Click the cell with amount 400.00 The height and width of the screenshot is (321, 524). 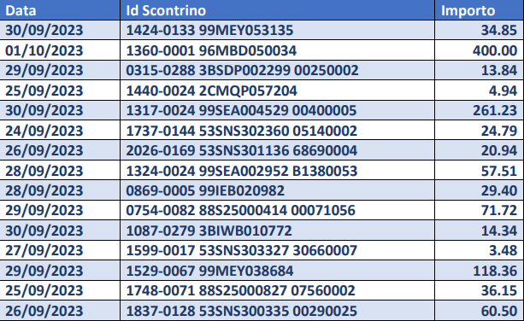[480, 50]
